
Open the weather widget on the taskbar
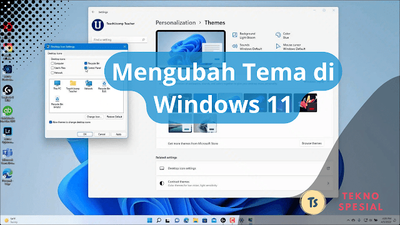11,221
